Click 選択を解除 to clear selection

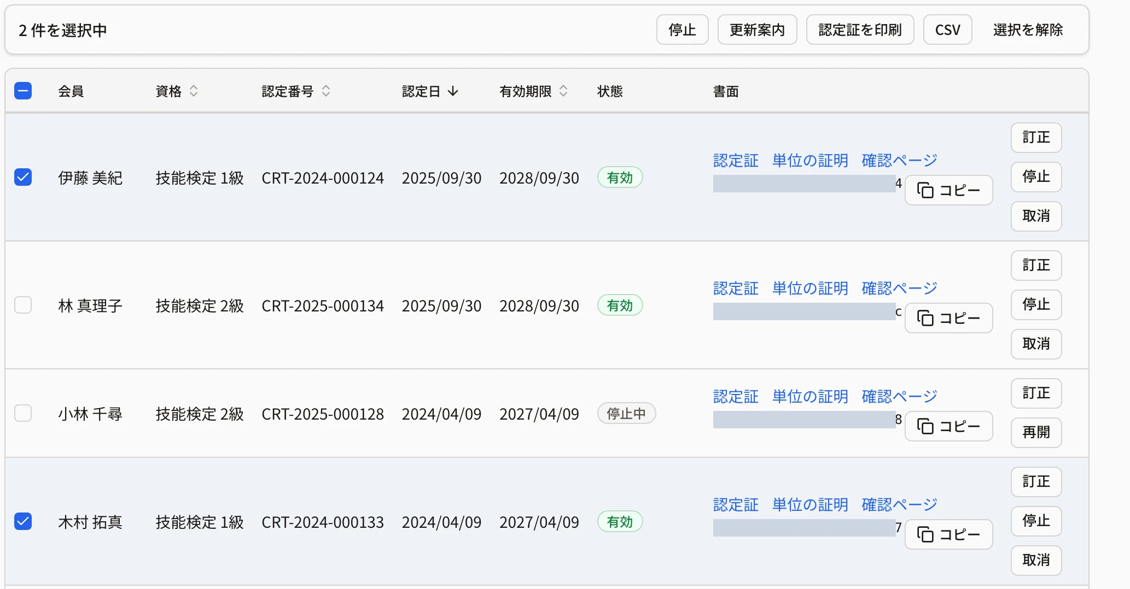coord(1028,30)
